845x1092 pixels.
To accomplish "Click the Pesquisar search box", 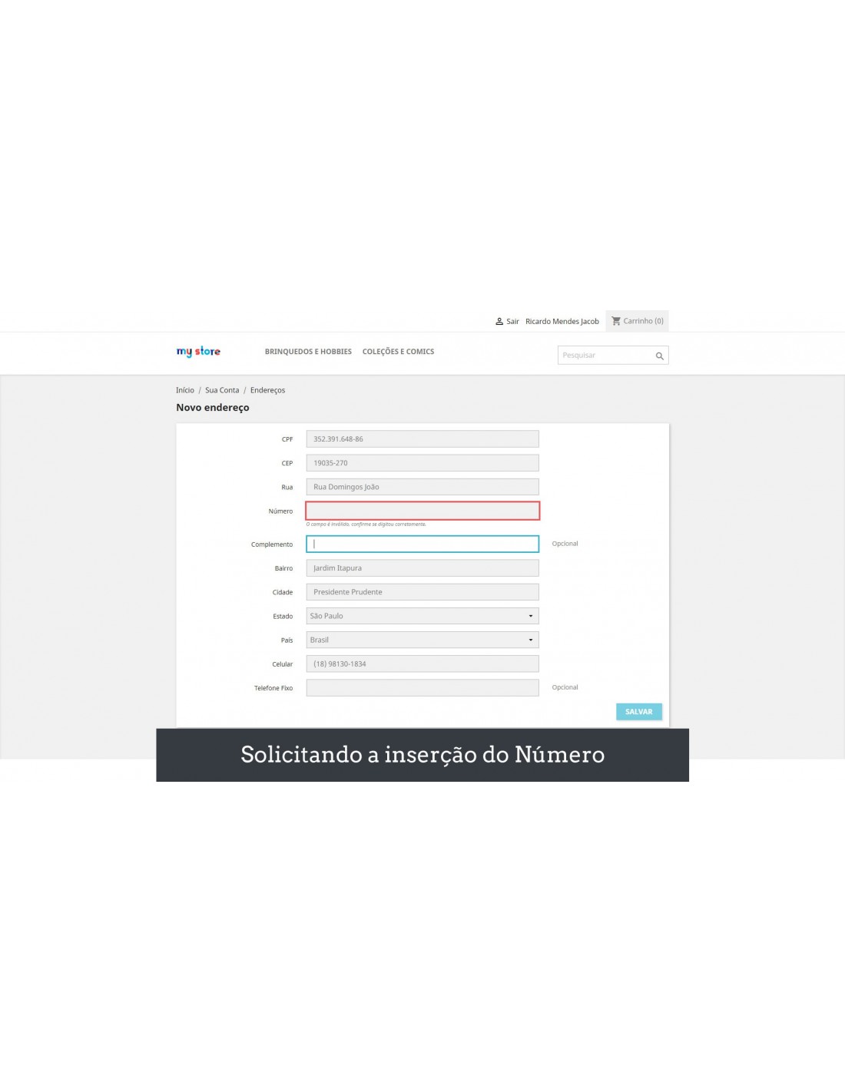I will 605,356.
